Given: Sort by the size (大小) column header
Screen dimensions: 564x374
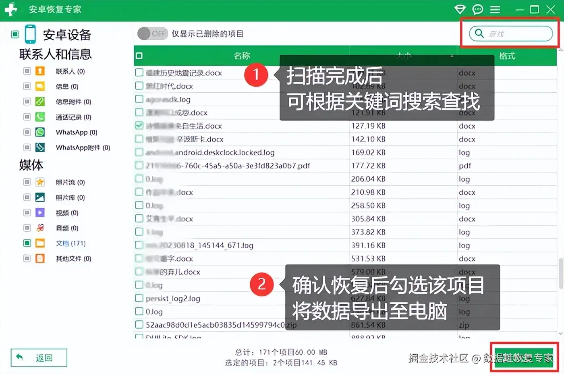Looking at the screenshot, I should tap(403, 56).
